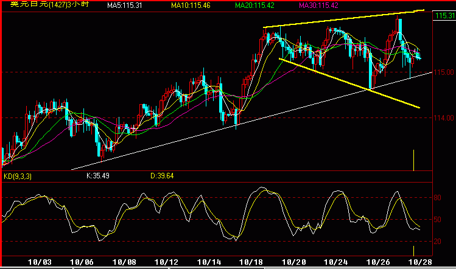
Task: Click the 10/03 date label
Action: tap(40, 262)
